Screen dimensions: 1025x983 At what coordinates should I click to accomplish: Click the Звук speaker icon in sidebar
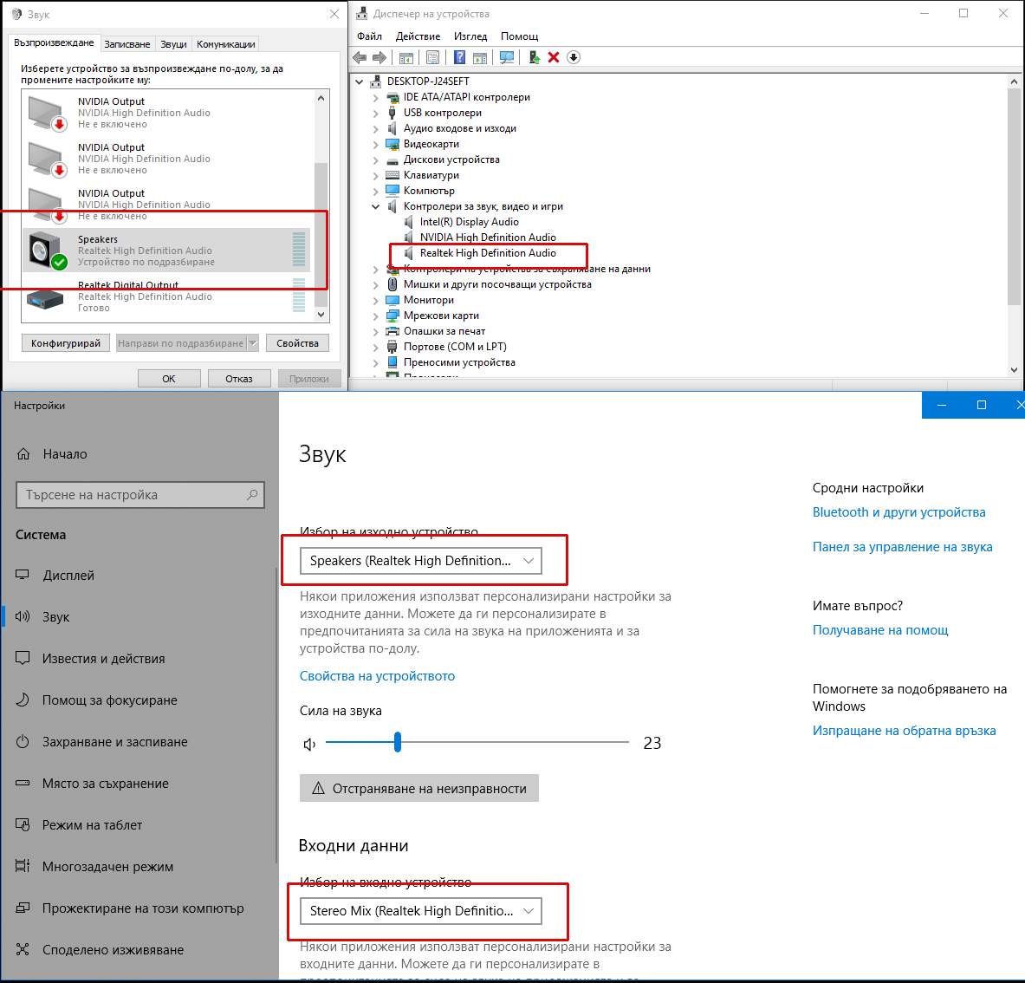pyautogui.click(x=23, y=616)
